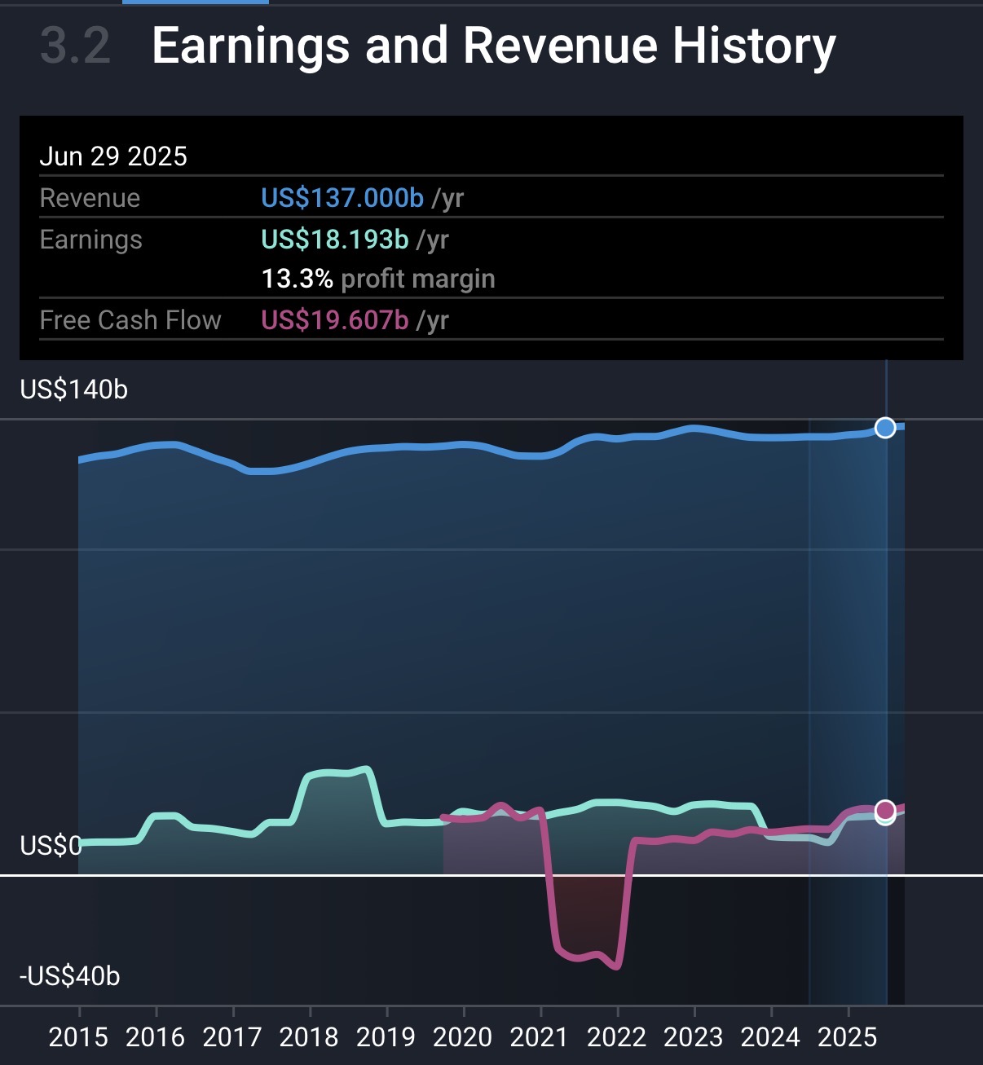
Task: Click the US$18.193b earnings value
Action: 334,240
